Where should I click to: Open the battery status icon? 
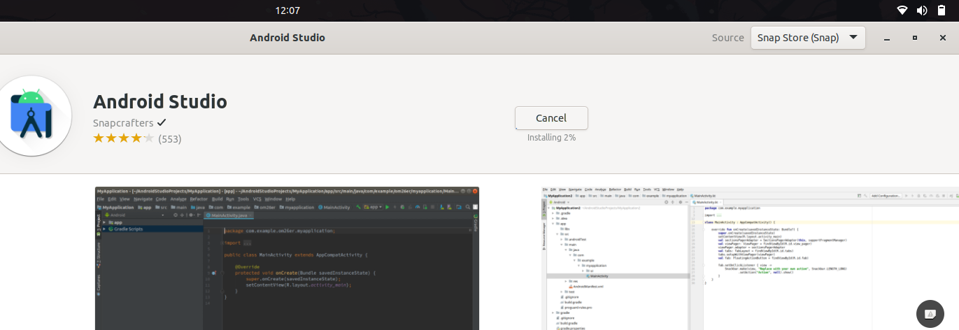coord(942,10)
